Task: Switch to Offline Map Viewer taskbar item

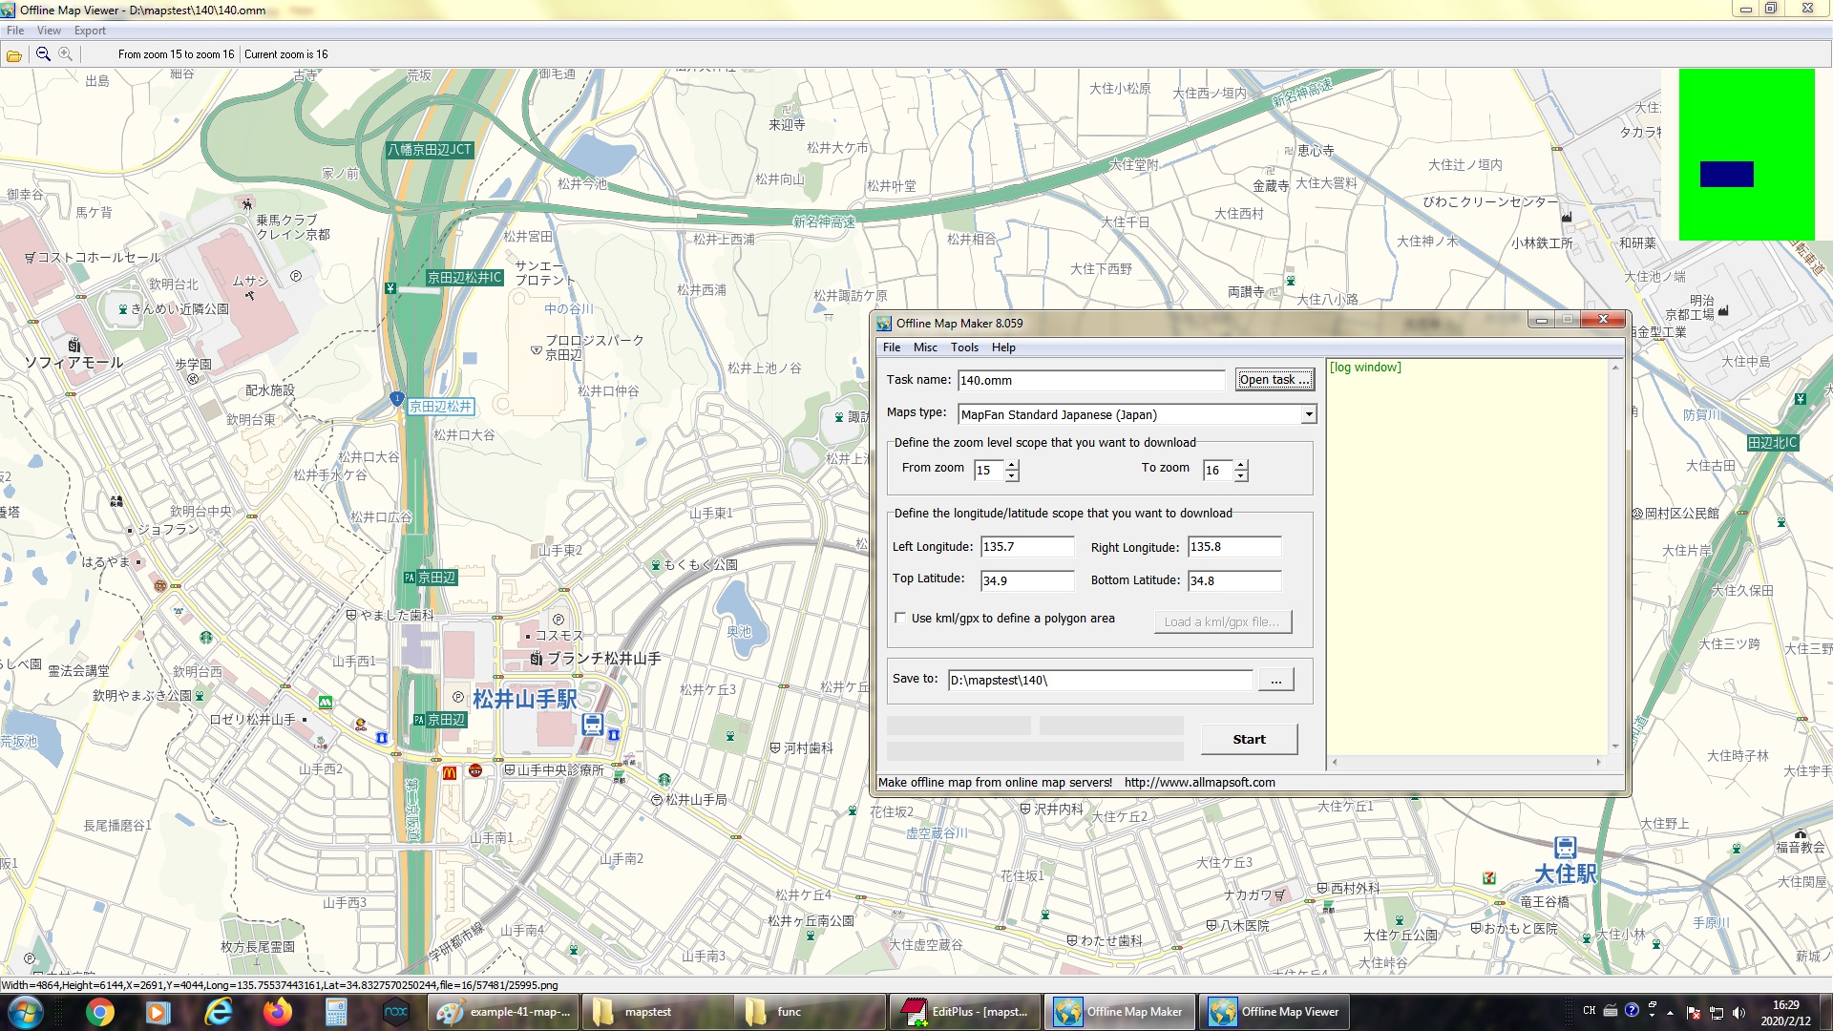Action: coord(1275,1012)
